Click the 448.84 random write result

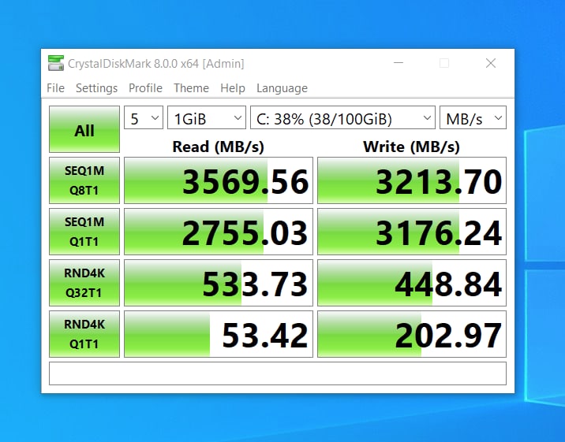click(412, 283)
